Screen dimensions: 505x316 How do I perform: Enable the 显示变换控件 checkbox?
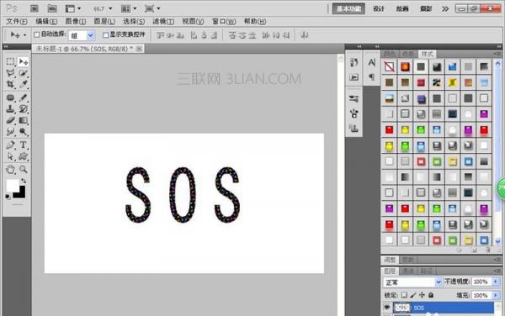pyautogui.click(x=105, y=35)
